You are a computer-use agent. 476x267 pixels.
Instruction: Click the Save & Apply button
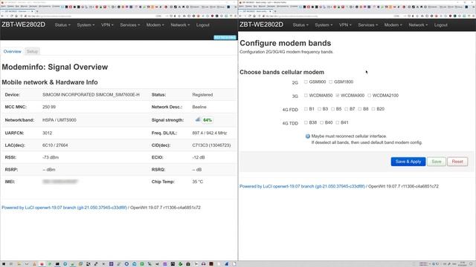[x=408, y=162]
